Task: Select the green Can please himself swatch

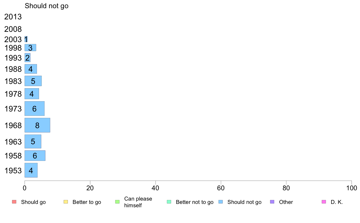Action: pyautogui.click(x=117, y=202)
